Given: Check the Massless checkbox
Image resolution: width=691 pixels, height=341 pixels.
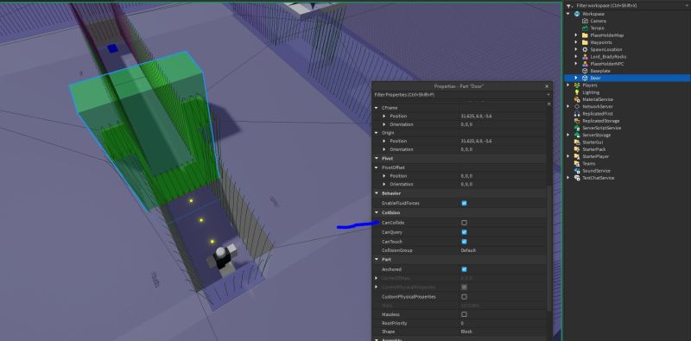Looking at the screenshot, I should (x=464, y=314).
